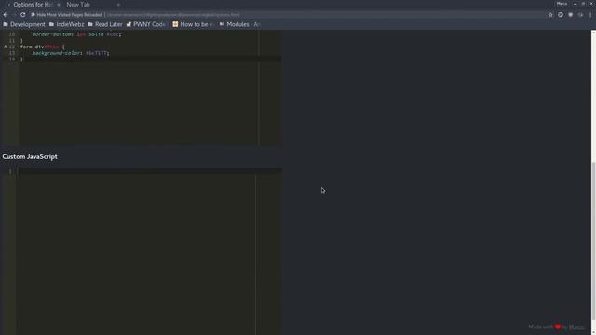Go back with the browser back arrow
The width and height of the screenshot is (596, 335).
click(6, 15)
